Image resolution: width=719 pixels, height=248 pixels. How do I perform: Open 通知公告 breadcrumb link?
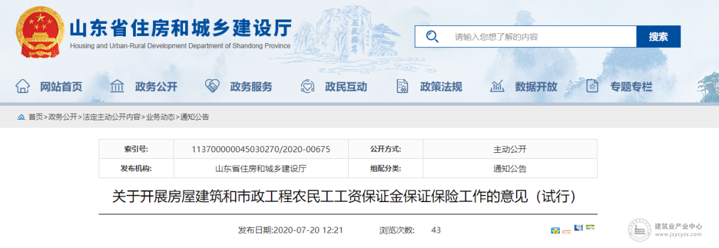[194, 117]
